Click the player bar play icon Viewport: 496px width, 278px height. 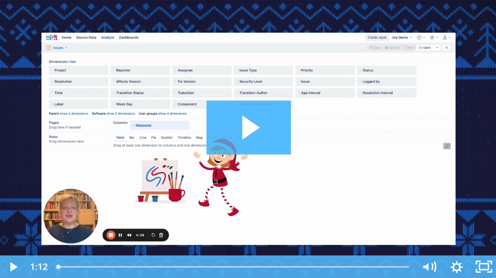(13, 267)
